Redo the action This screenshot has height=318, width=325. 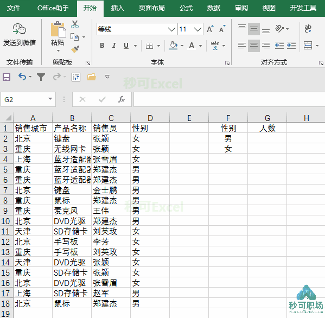pyautogui.click(x=57, y=77)
